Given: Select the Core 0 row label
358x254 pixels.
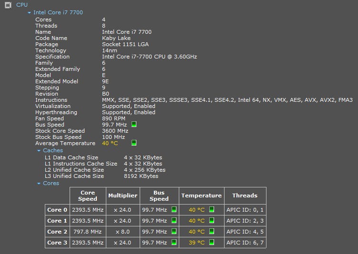Looking at the screenshot, I should point(57,210).
